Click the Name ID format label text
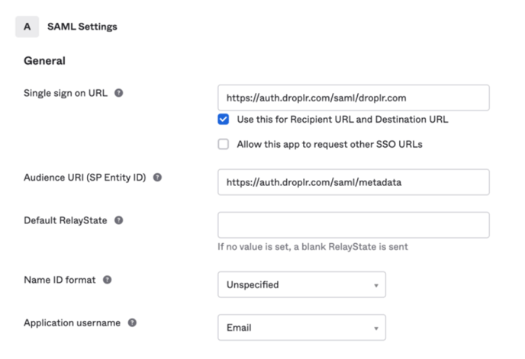This screenshot has height=359, width=525. [60, 280]
